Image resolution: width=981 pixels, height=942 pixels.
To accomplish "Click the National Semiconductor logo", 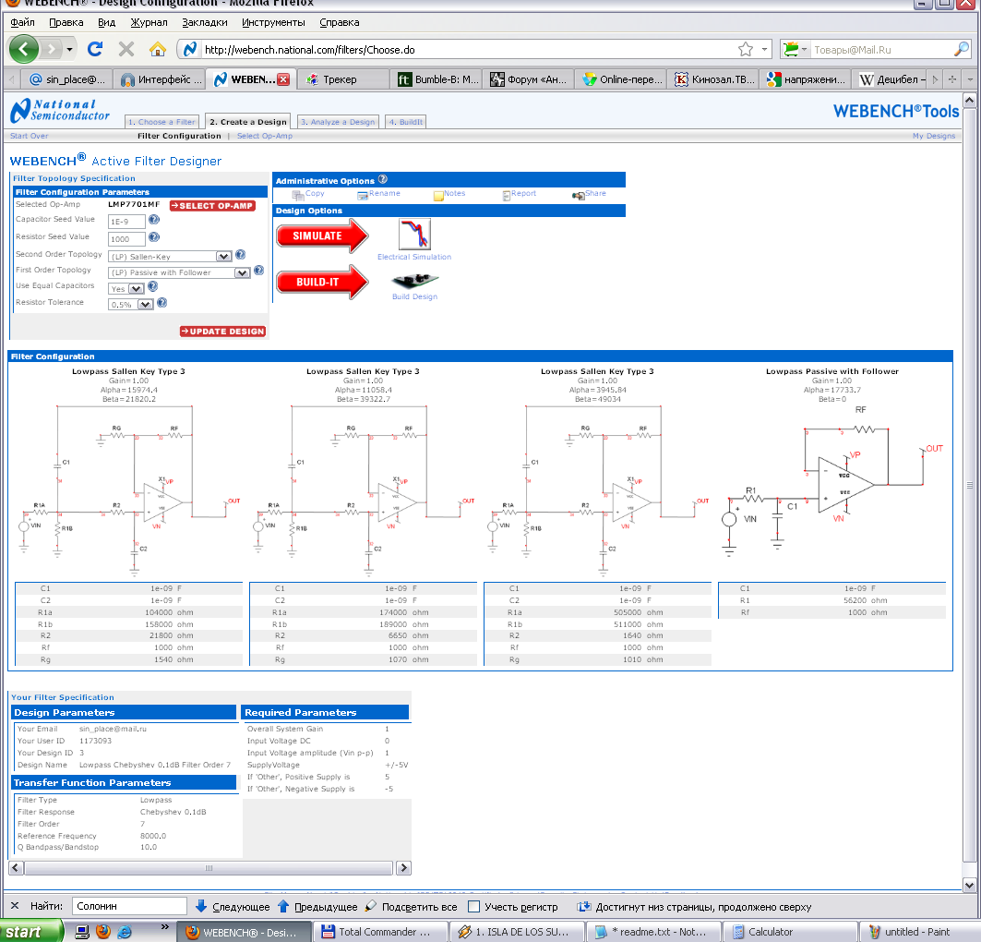I will point(60,110).
